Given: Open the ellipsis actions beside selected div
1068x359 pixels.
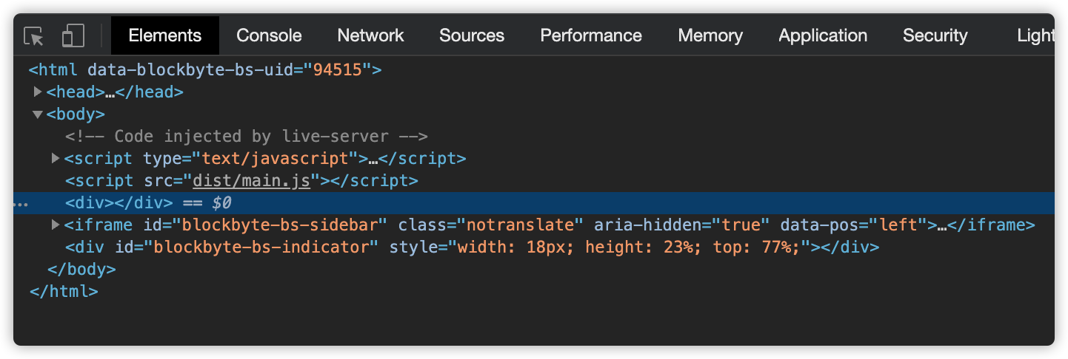Looking at the screenshot, I should pos(21,203).
